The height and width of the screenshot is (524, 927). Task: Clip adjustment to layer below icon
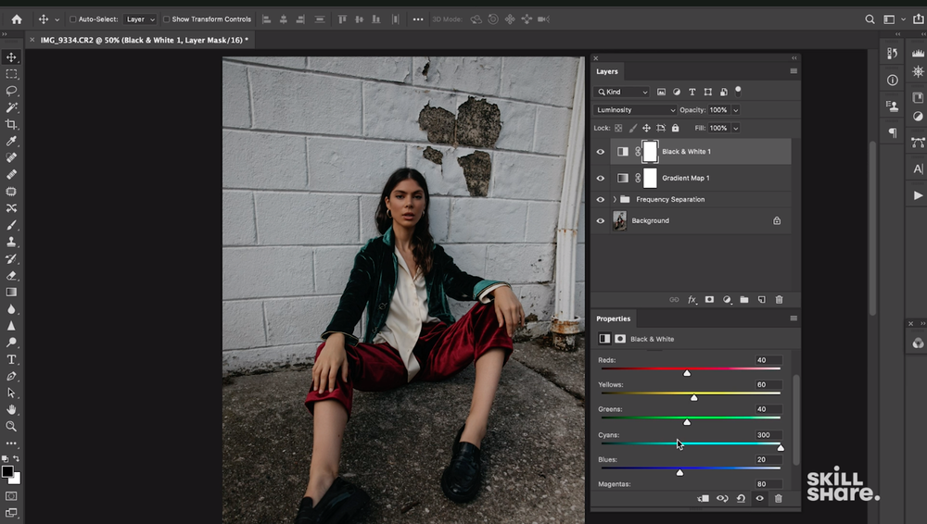click(703, 499)
